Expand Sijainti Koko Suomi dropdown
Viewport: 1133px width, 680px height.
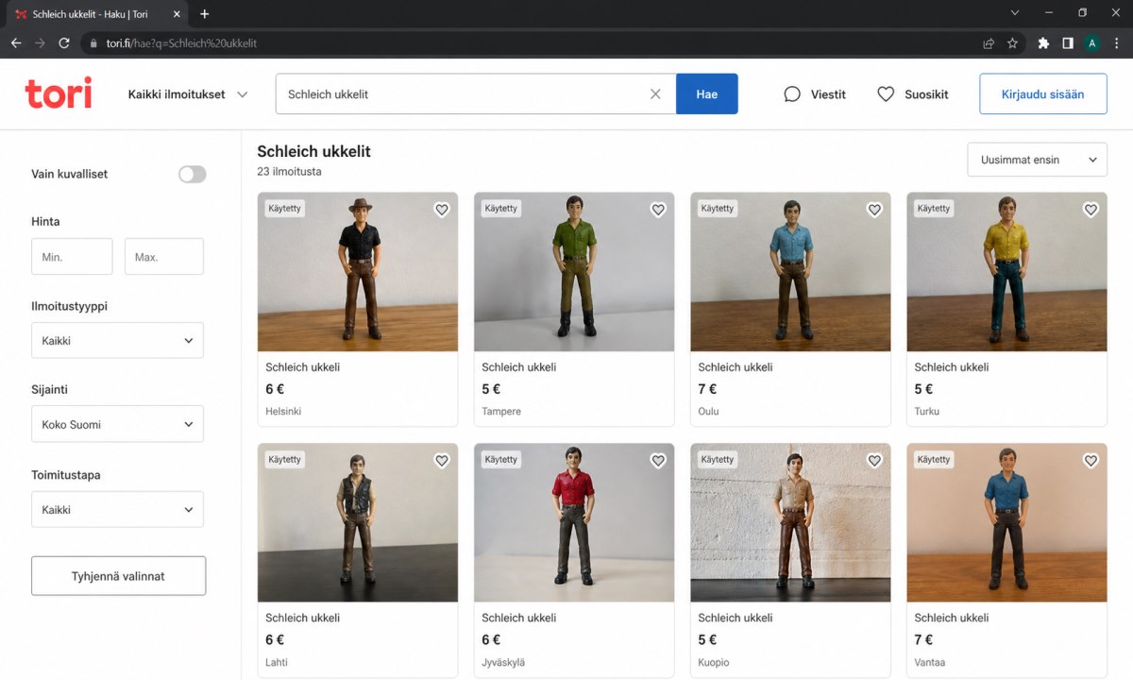point(117,424)
